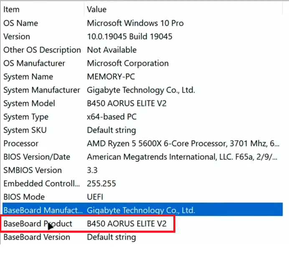Select the OS Manufacturer row

[34, 63]
